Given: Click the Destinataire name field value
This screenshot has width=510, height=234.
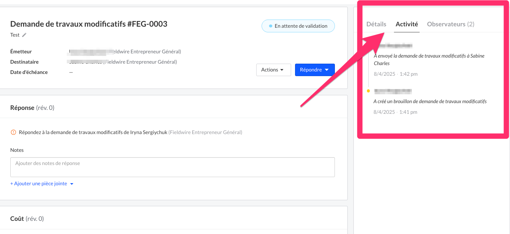Looking at the screenshot, I should pyautogui.click(x=122, y=62).
